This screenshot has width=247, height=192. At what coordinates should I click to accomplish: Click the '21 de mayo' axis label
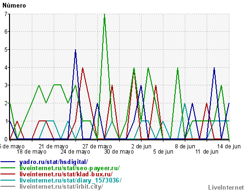tap(53, 146)
